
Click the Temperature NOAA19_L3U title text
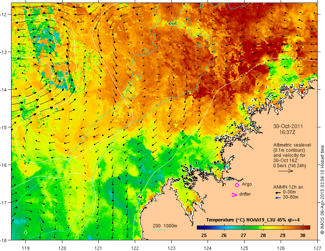coord(253,220)
